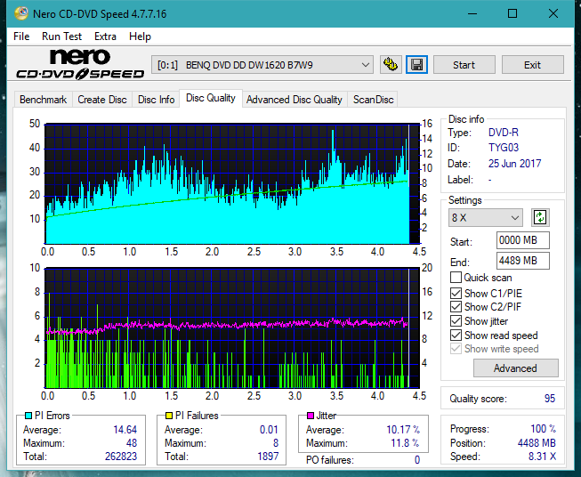Maximize the Nero CD-DVD Speed window
This screenshot has height=477, width=581.
pos(512,13)
